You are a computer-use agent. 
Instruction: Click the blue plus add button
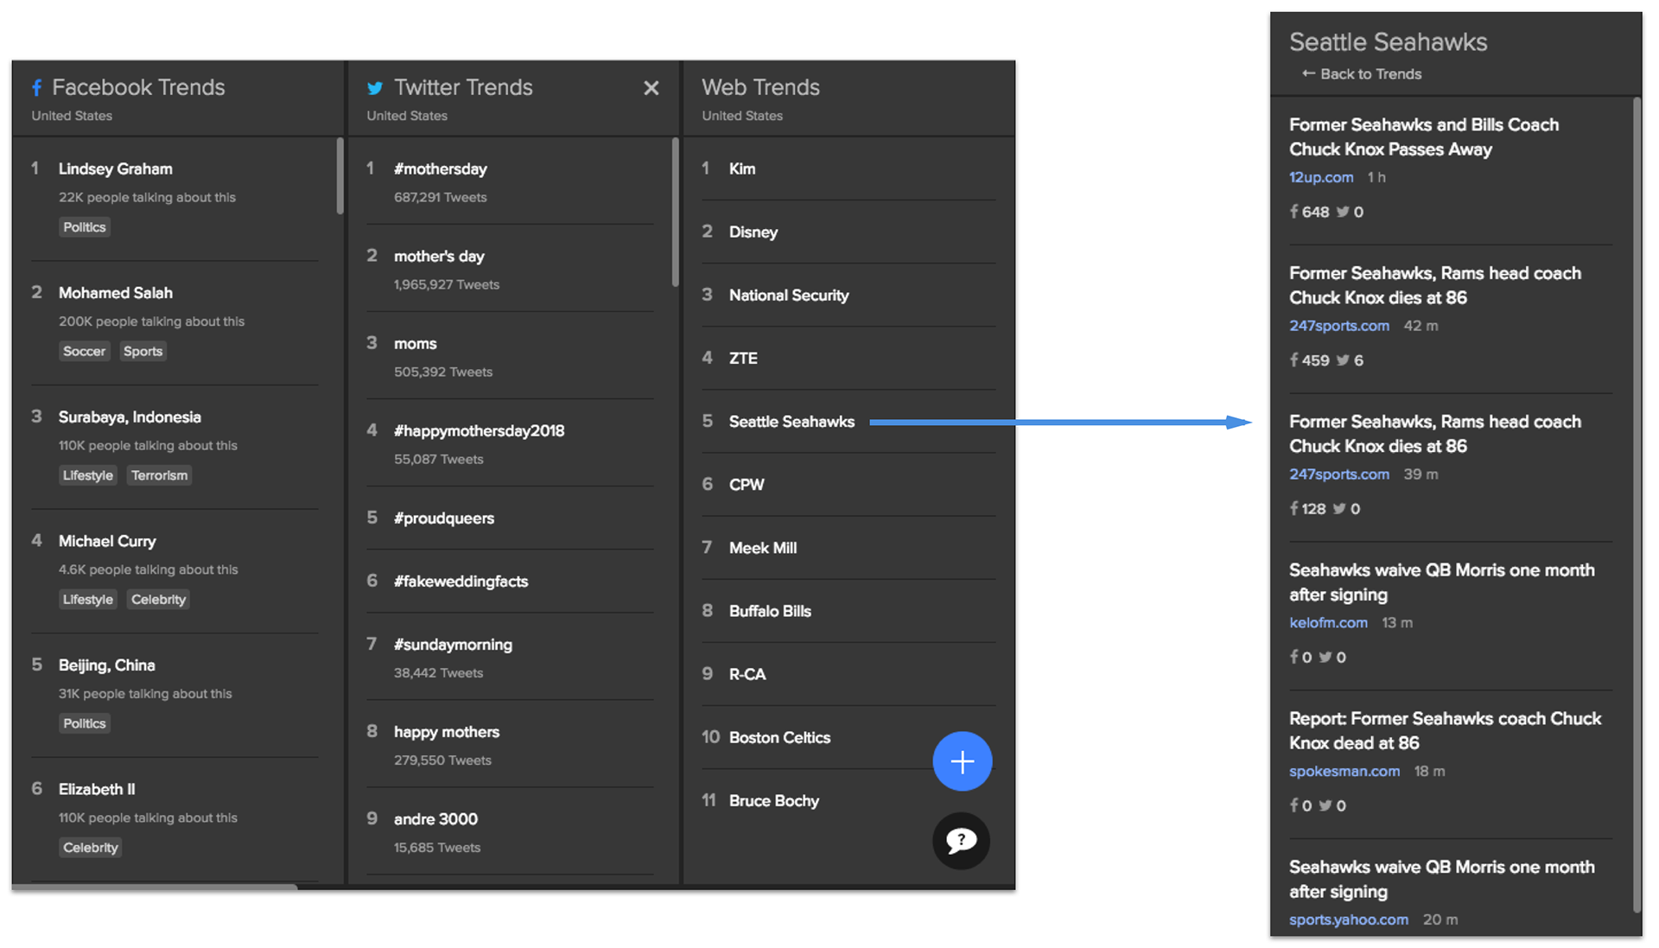(x=962, y=760)
